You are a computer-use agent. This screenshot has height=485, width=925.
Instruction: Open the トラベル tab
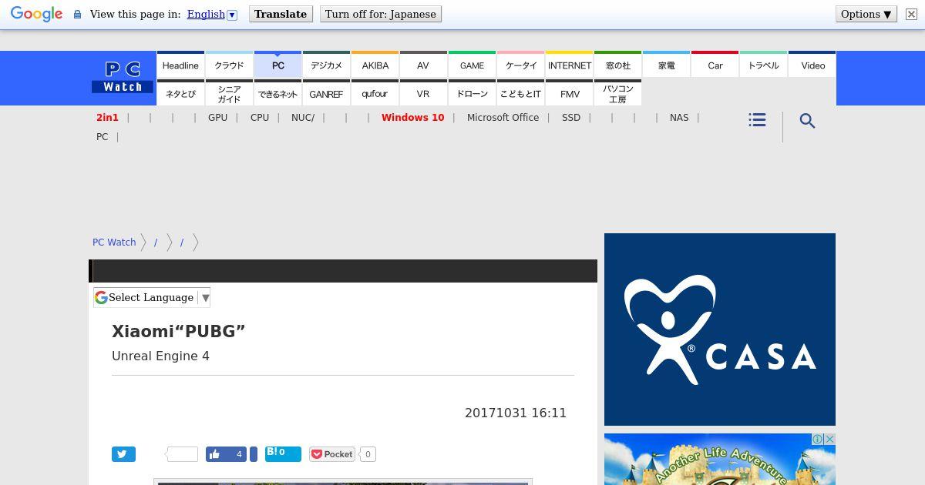point(763,65)
